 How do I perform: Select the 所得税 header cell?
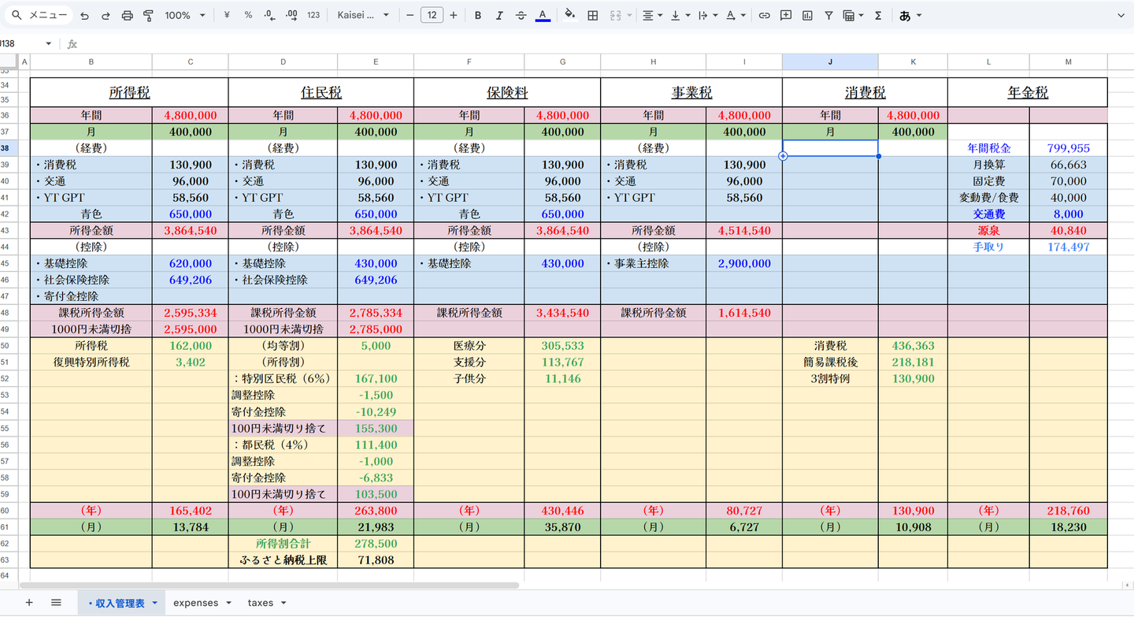click(129, 92)
